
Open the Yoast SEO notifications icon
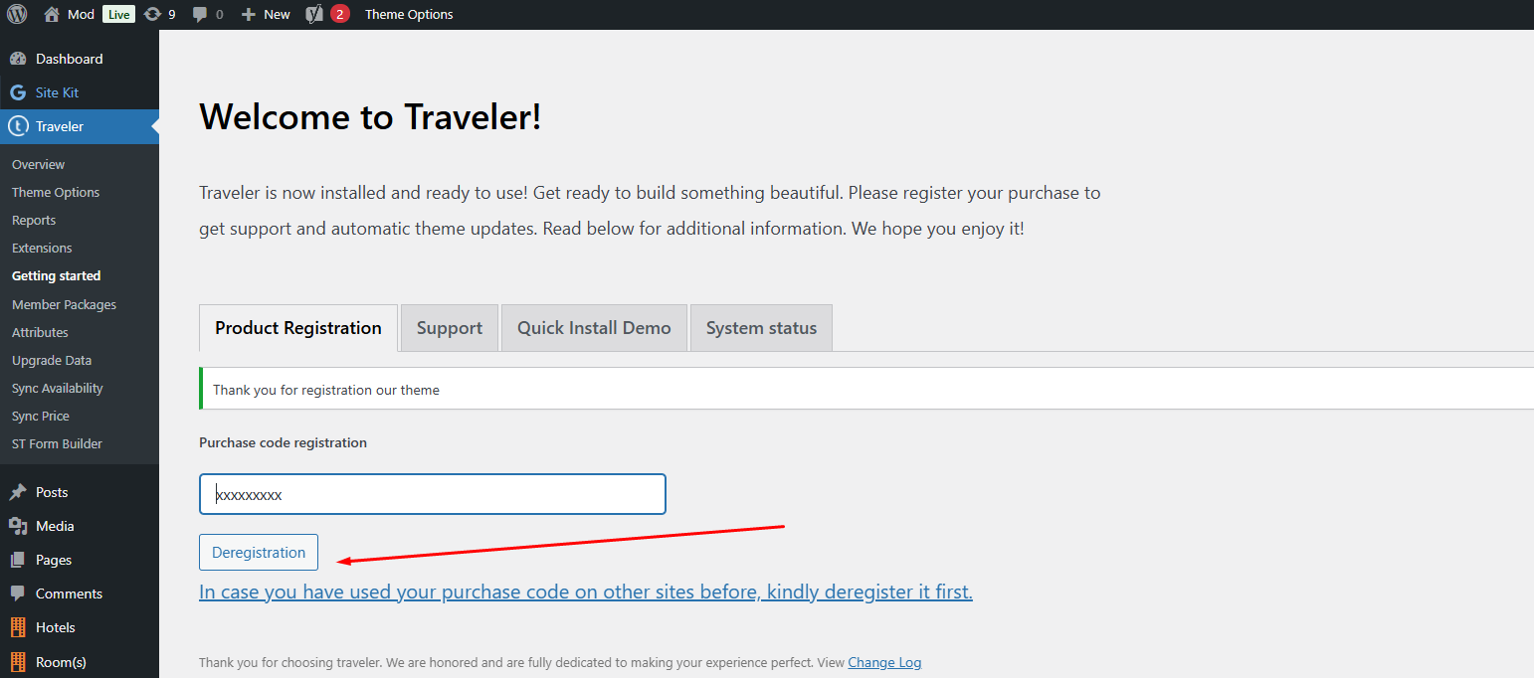[x=314, y=14]
